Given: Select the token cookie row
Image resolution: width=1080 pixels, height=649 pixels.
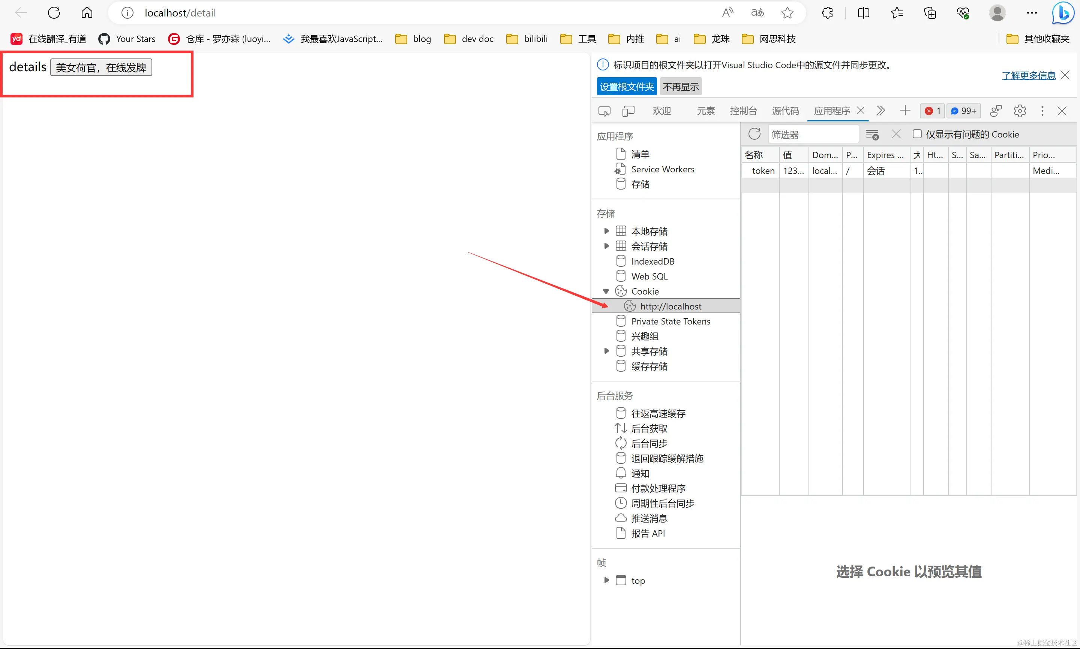Looking at the screenshot, I should coord(763,171).
